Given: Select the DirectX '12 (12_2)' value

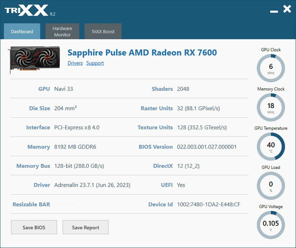Looking at the screenshot, I should click(188, 166).
